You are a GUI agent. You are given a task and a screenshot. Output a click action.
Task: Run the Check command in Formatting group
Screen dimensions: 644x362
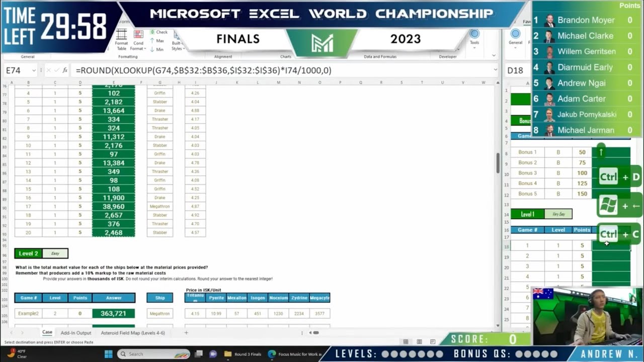[159, 32]
